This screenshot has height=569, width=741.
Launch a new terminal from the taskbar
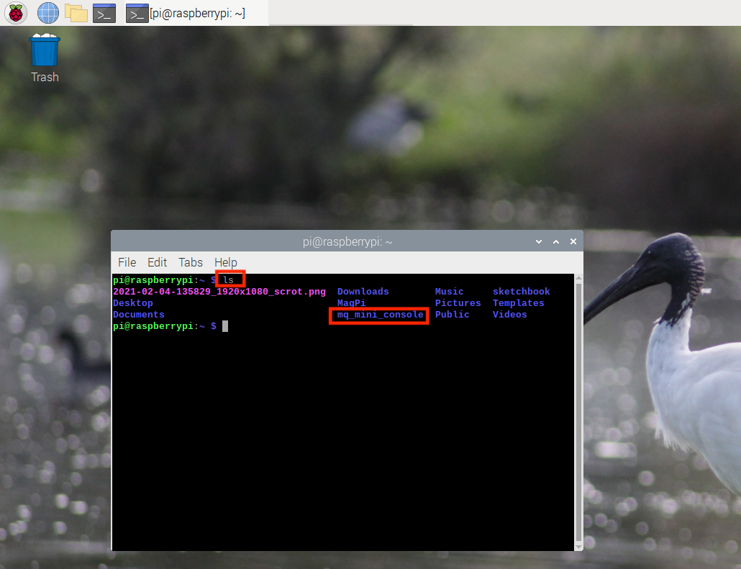coord(104,13)
